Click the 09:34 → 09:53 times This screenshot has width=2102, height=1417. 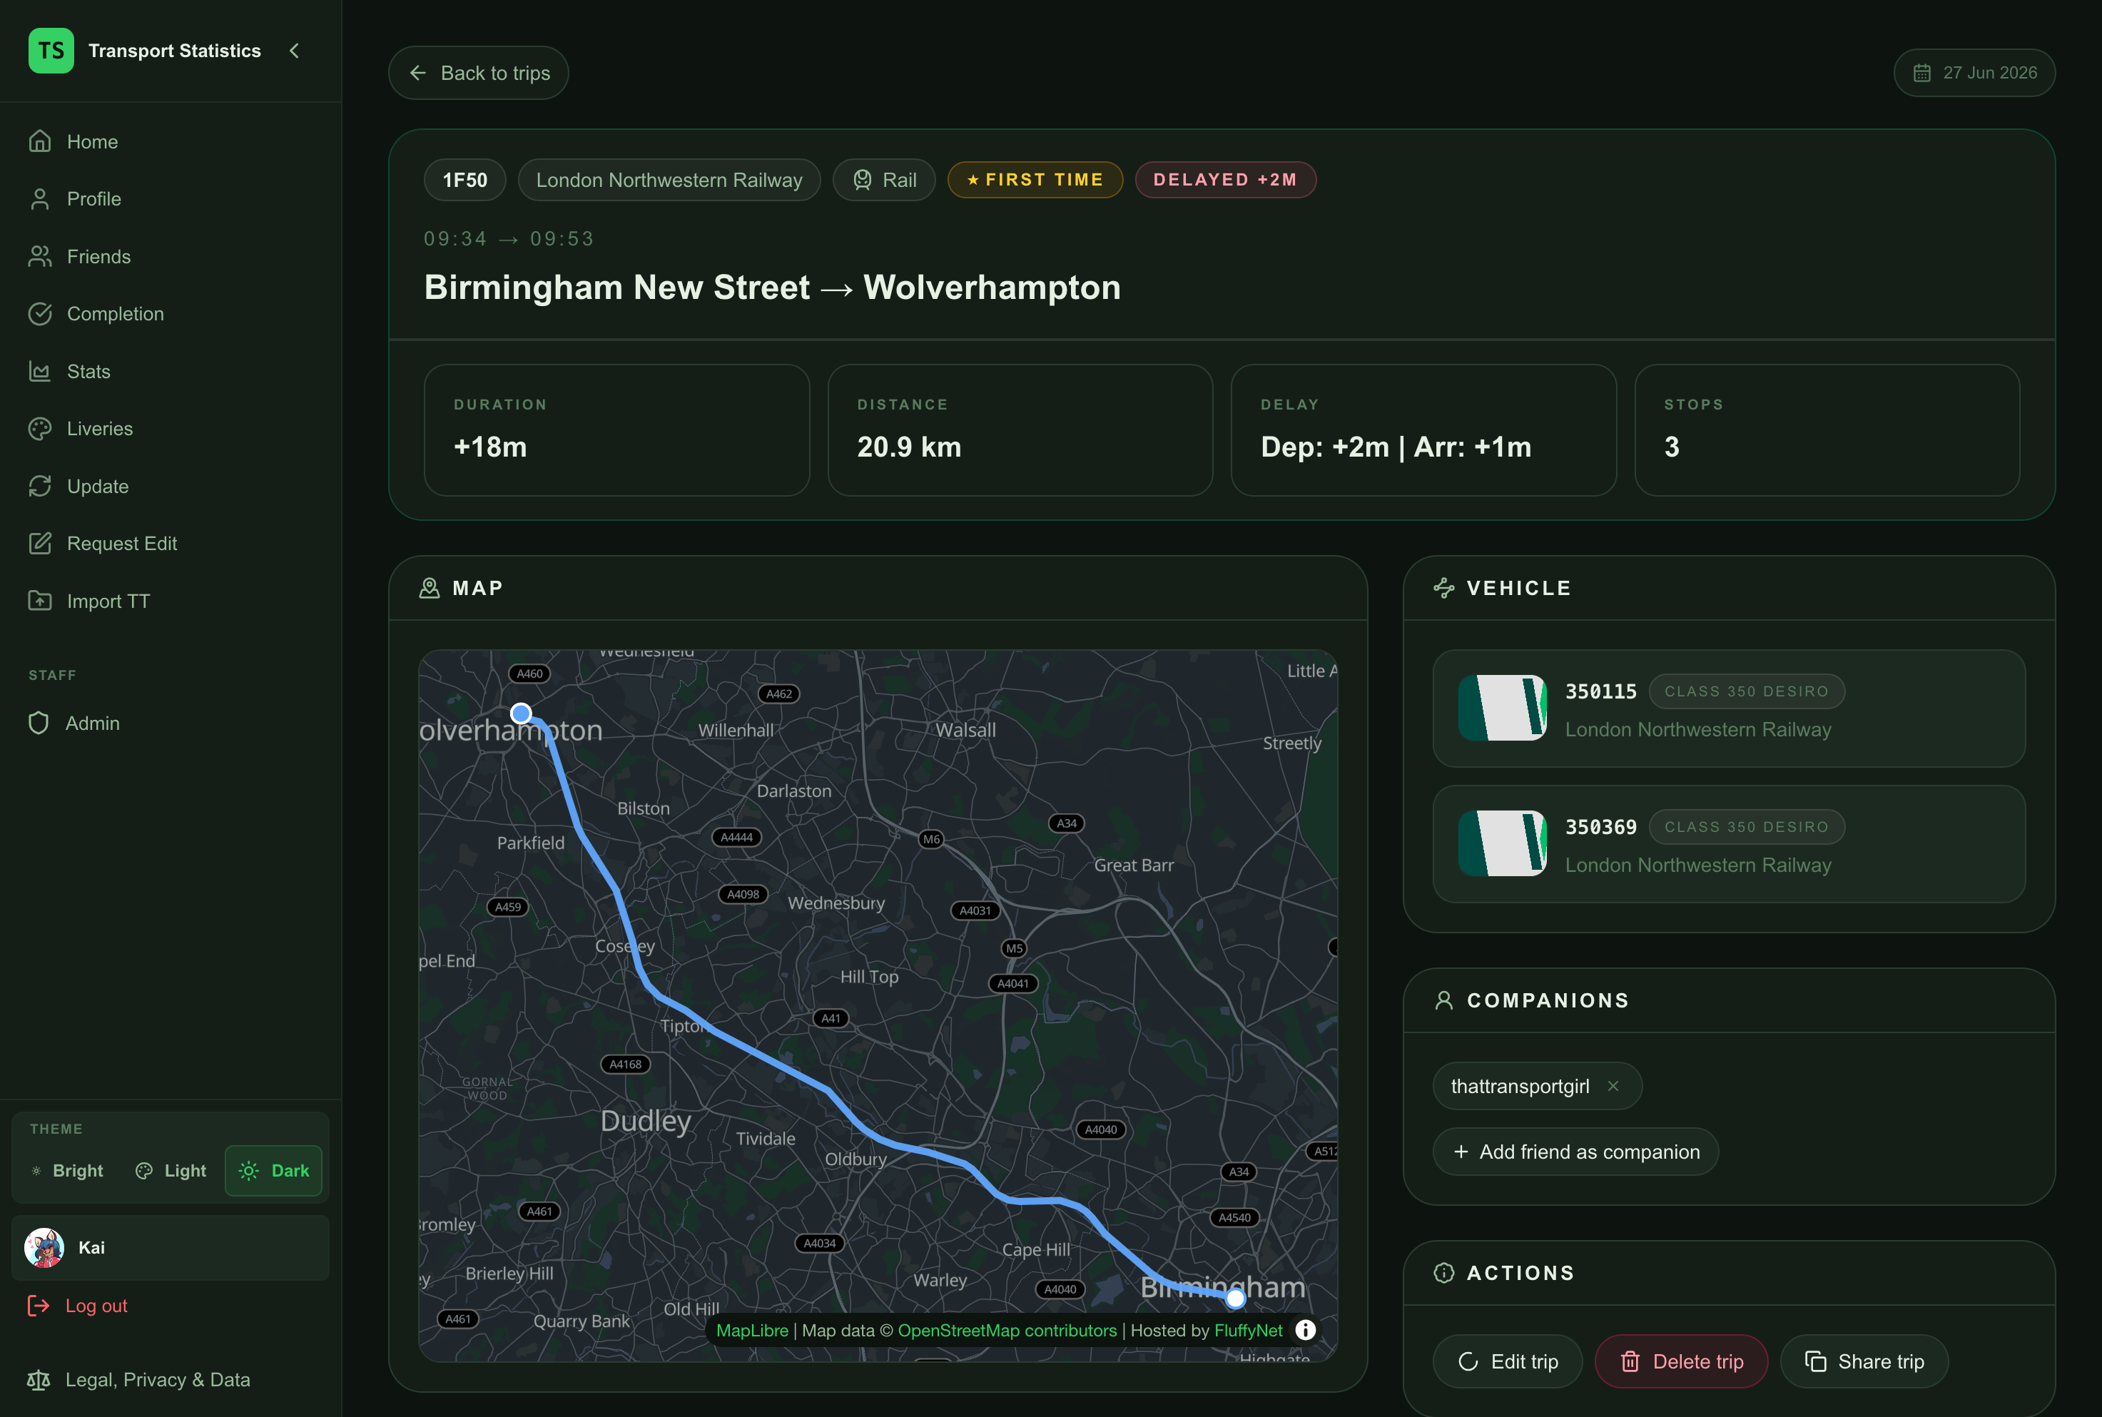[509, 238]
